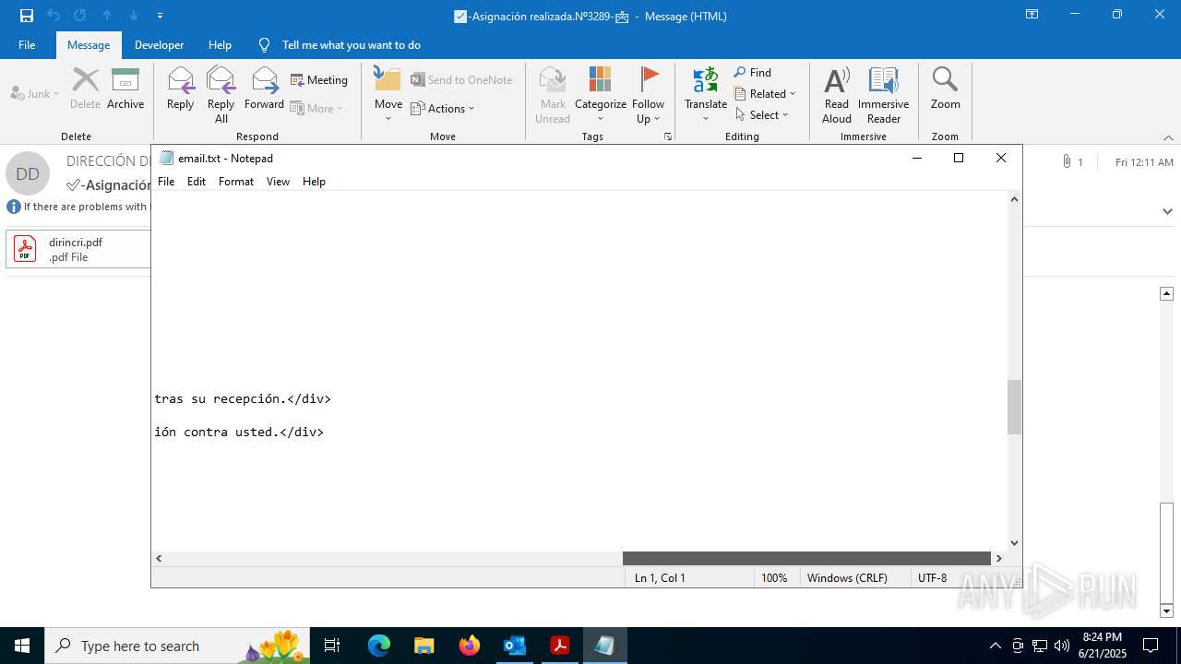Open Task View on the taskbar

coord(332,646)
